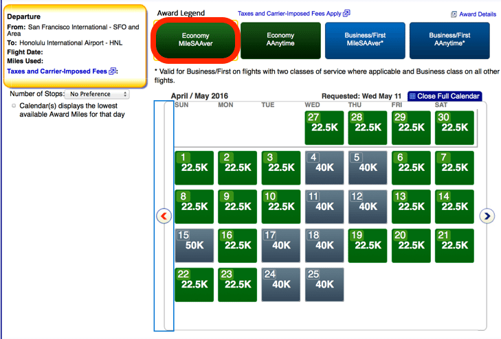501x339 pixels.
Task: Choose May 18 at 40K miles
Action: pos(324,246)
